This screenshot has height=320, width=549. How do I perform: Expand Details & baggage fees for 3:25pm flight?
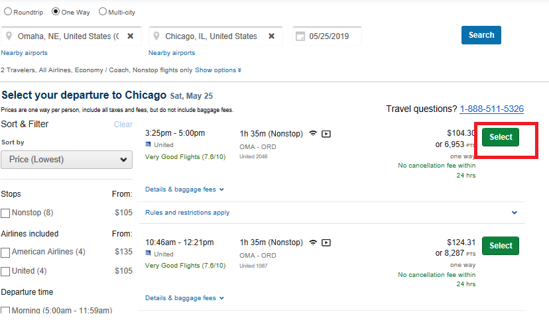click(x=184, y=189)
